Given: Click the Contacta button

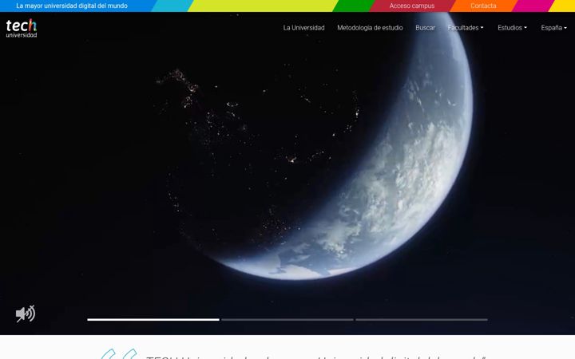Looking at the screenshot, I should 483,6.
